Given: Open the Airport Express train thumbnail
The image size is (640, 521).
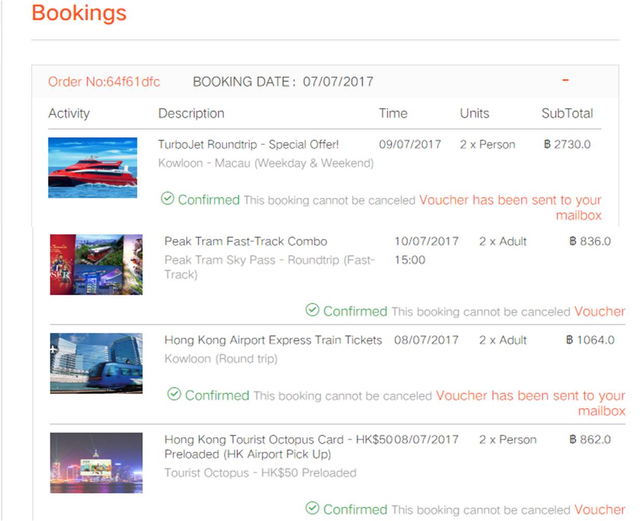Looking at the screenshot, I should click(96, 363).
